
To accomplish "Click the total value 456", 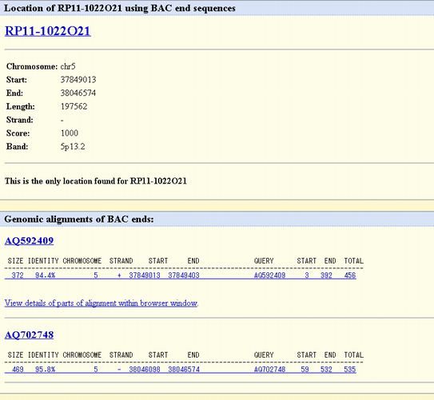I will 350,275.
